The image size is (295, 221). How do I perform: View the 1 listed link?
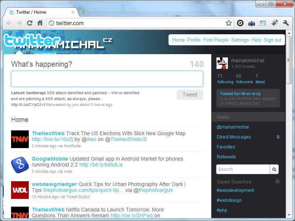[260, 79]
